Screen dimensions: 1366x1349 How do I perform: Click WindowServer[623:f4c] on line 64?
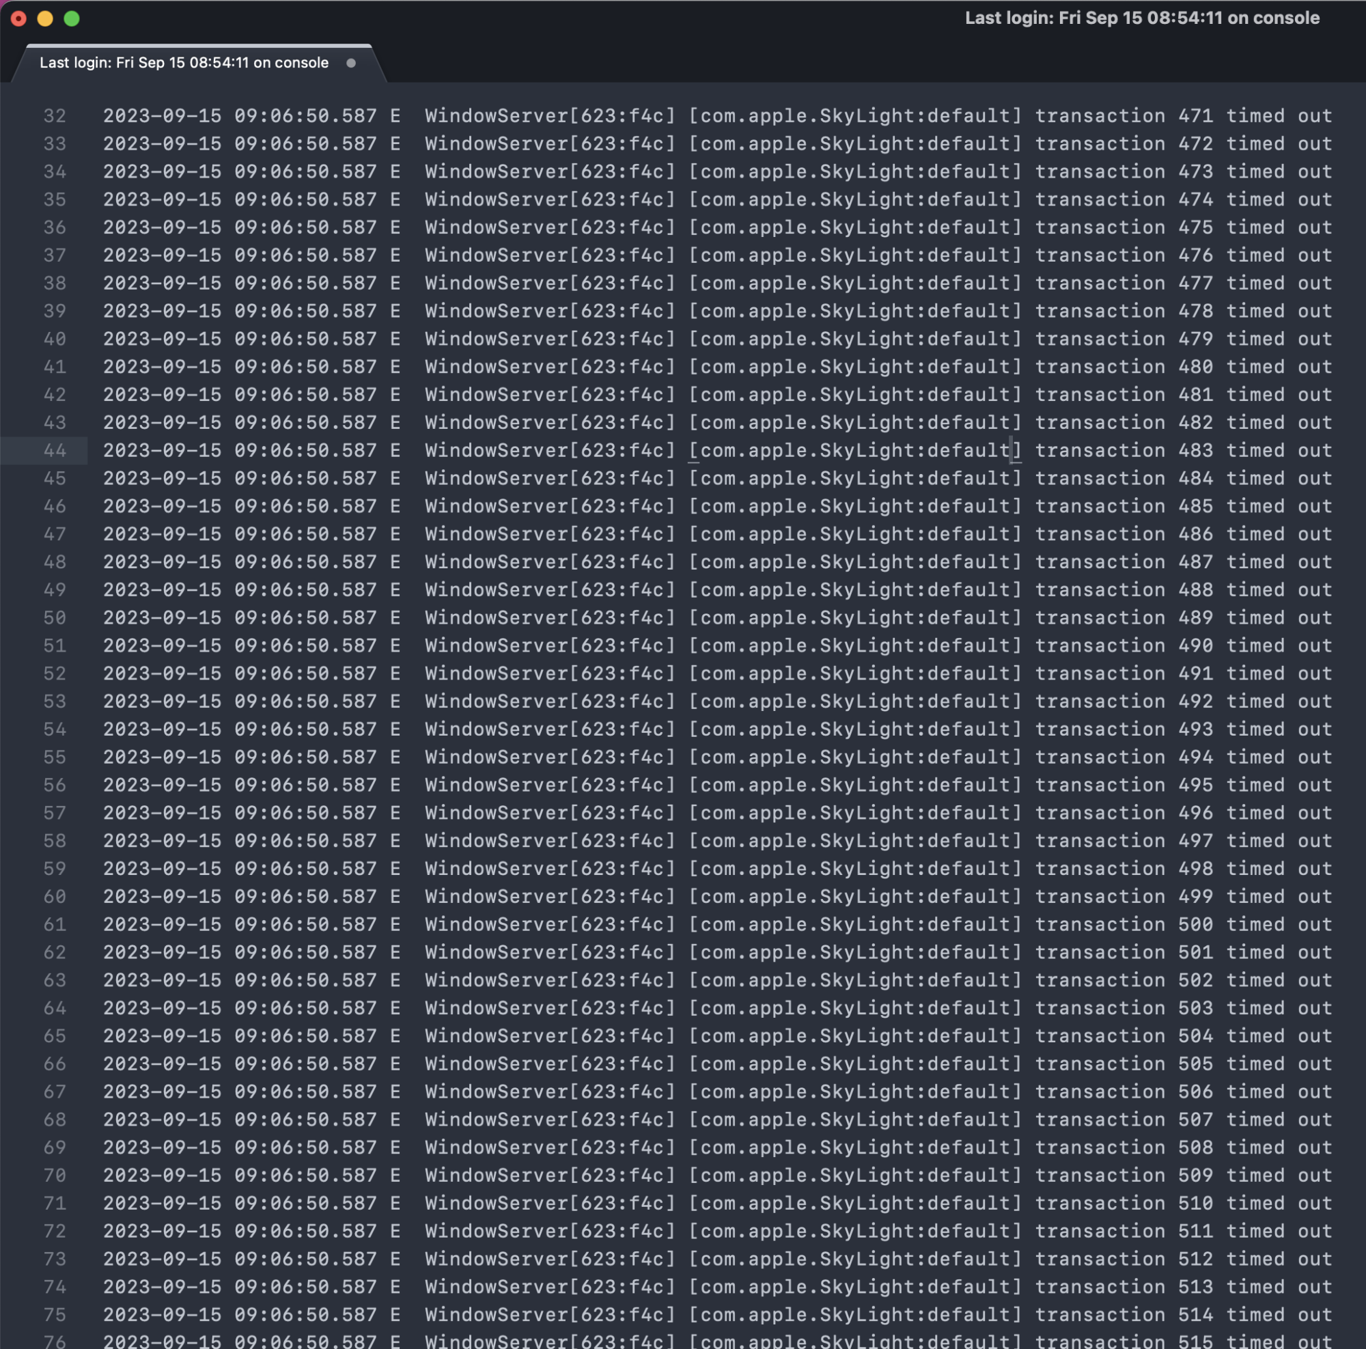[x=550, y=1007]
